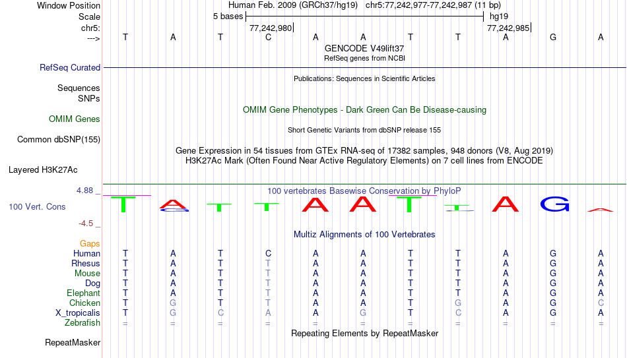The image size is (627, 358).
Task: Click the Scale label
Action: coord(89,16)
